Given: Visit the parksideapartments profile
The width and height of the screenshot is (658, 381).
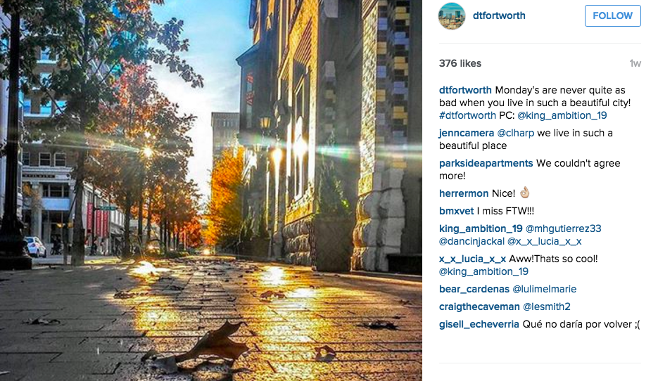Looking at the screenshot, I should pos(486,163).
